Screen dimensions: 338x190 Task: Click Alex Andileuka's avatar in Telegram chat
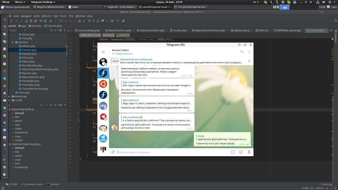(x=114, y=128)
